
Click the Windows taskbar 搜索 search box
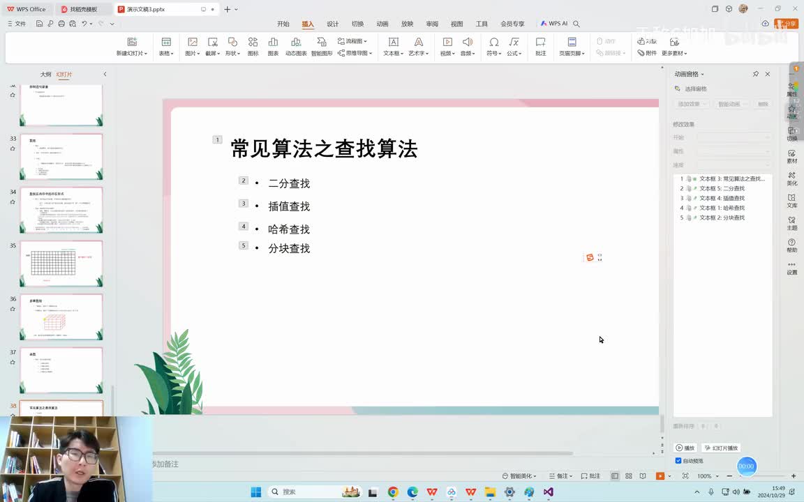[314, 492]
